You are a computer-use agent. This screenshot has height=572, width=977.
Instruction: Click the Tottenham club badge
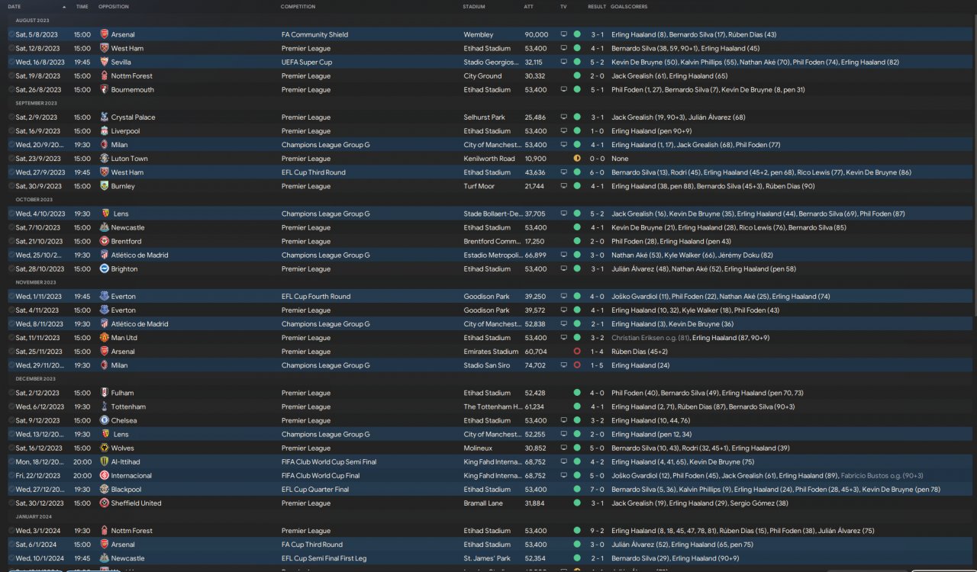click(105, 407)
